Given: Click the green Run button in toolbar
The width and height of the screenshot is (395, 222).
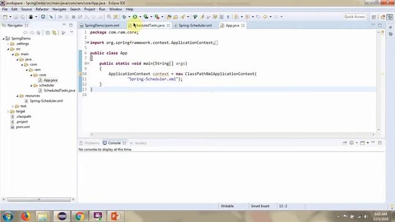Looking at the screenshot, I should pyautogui.click(x=135, y=17).
